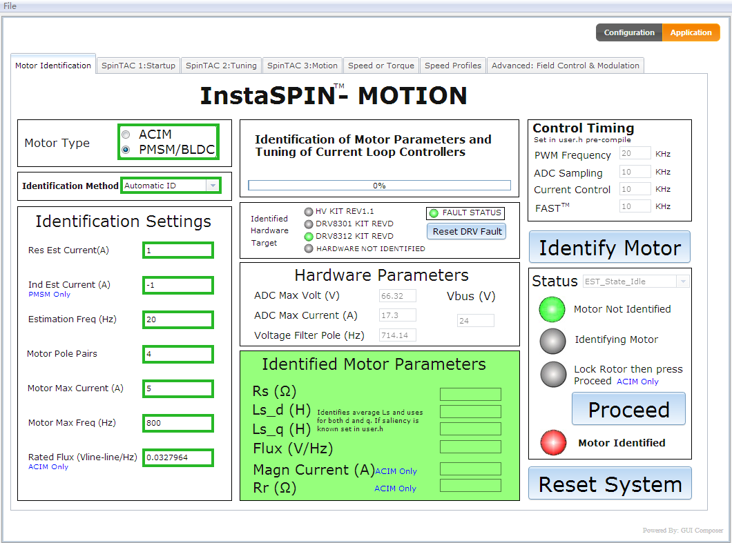This screenshot has height=543, width=732.
Task: Switch to Configuration view
Action: point(628,32)
